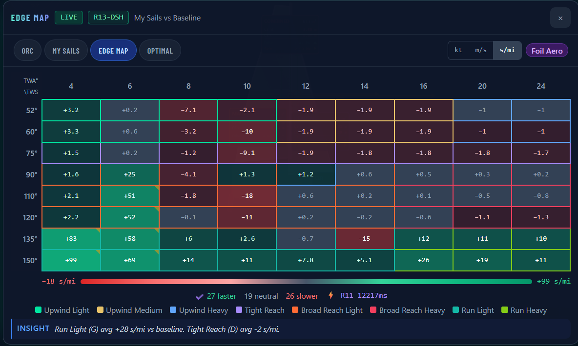Click the purple checkmark beside 27 faster
Viewport: 578px width, 346px height.
click(200, 296)
